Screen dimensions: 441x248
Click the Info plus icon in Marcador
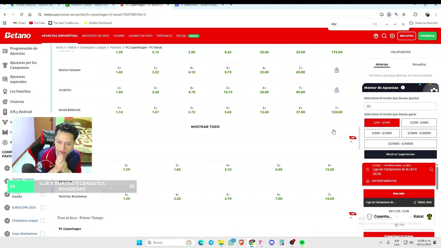pos(396,225)
